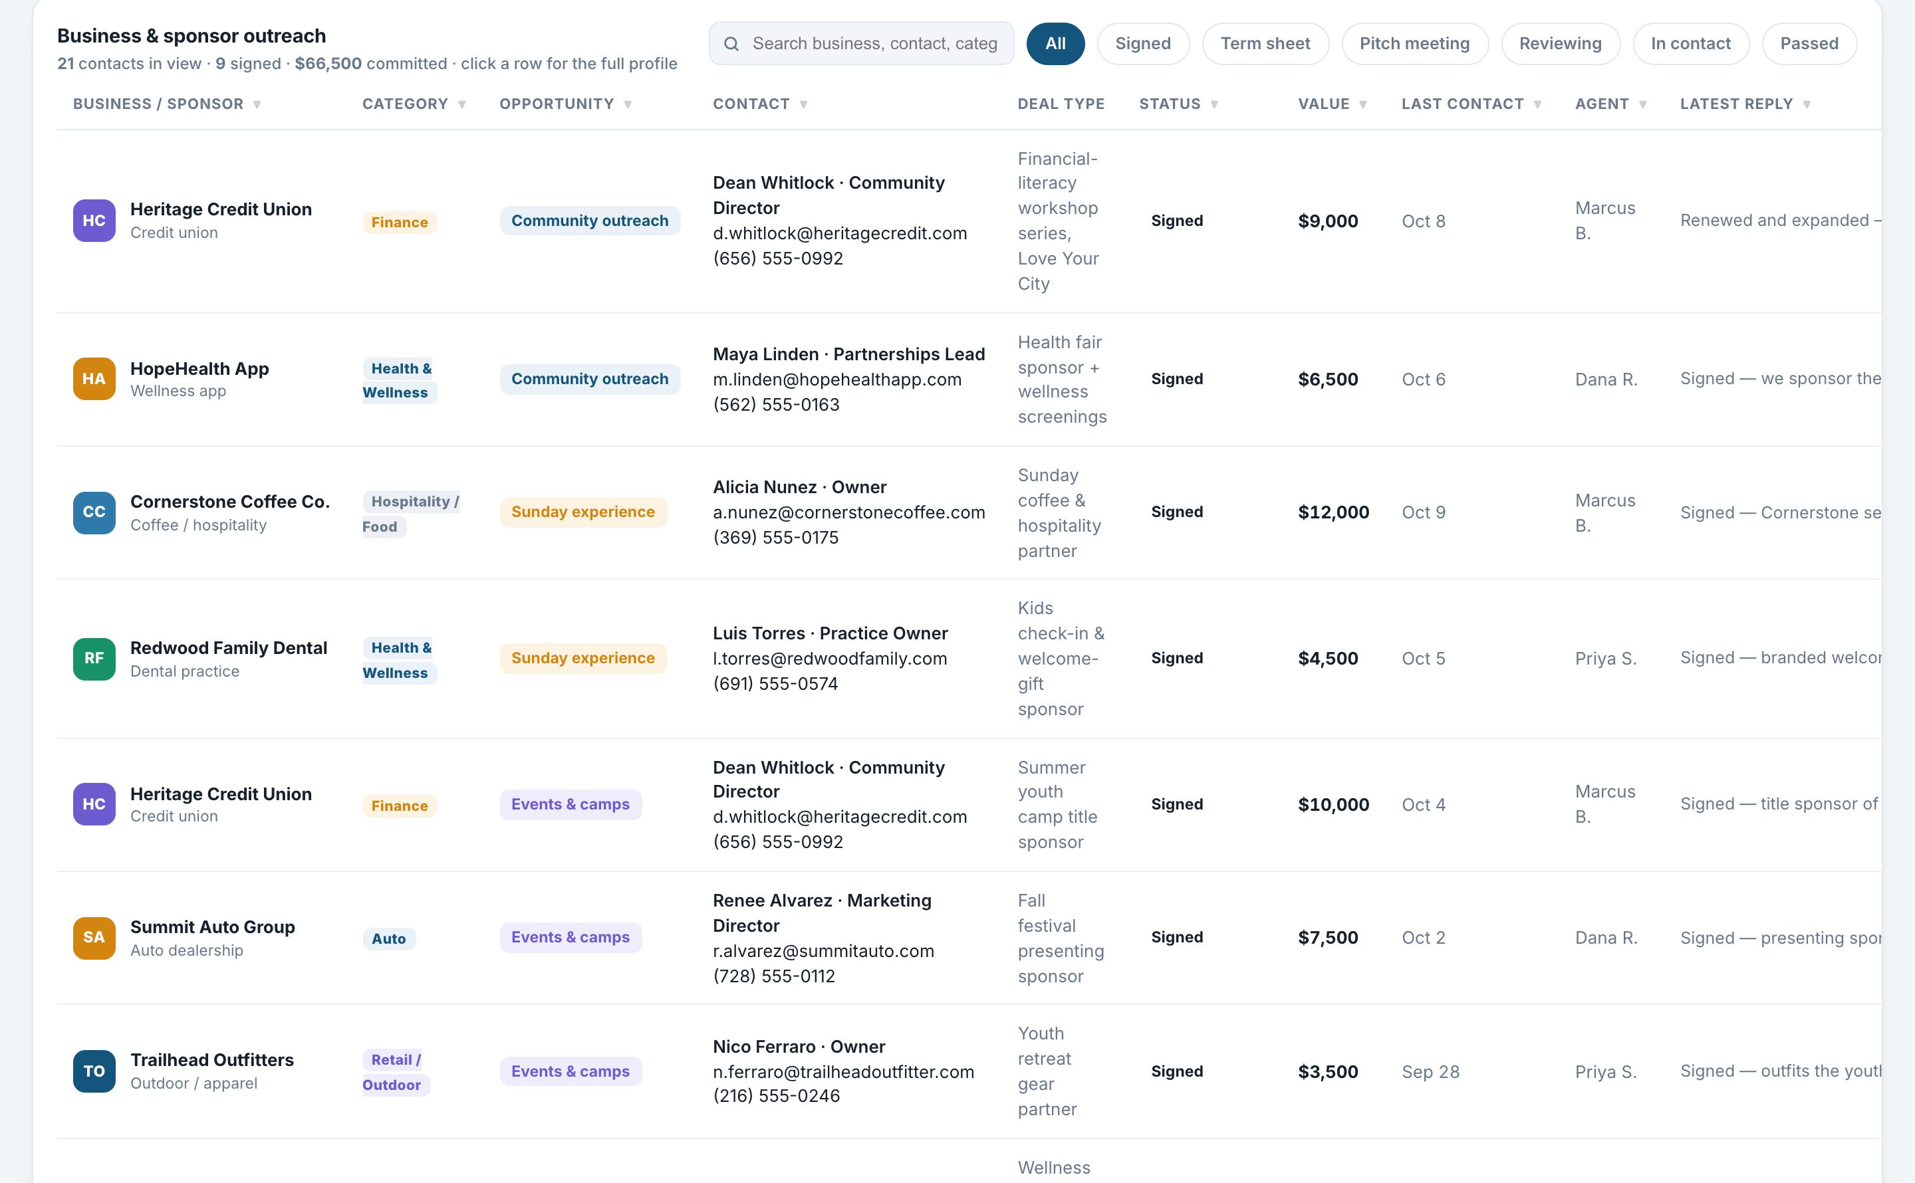Focus the Search business, contact field
The image size is (1915, 1183).
tap(861, 44)
